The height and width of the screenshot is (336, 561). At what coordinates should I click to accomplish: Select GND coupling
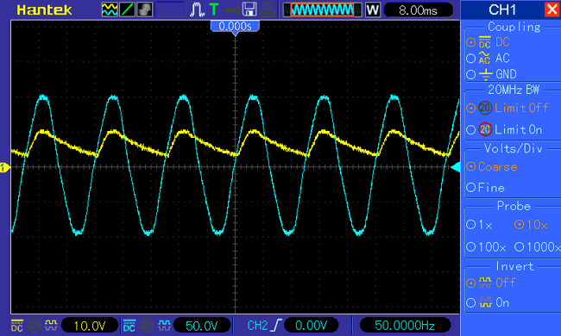tap(492, 74)
